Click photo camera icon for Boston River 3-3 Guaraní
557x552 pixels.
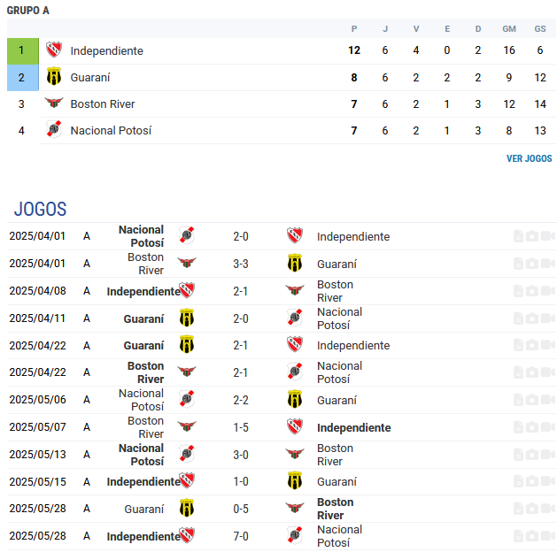(x=532, y=264)
